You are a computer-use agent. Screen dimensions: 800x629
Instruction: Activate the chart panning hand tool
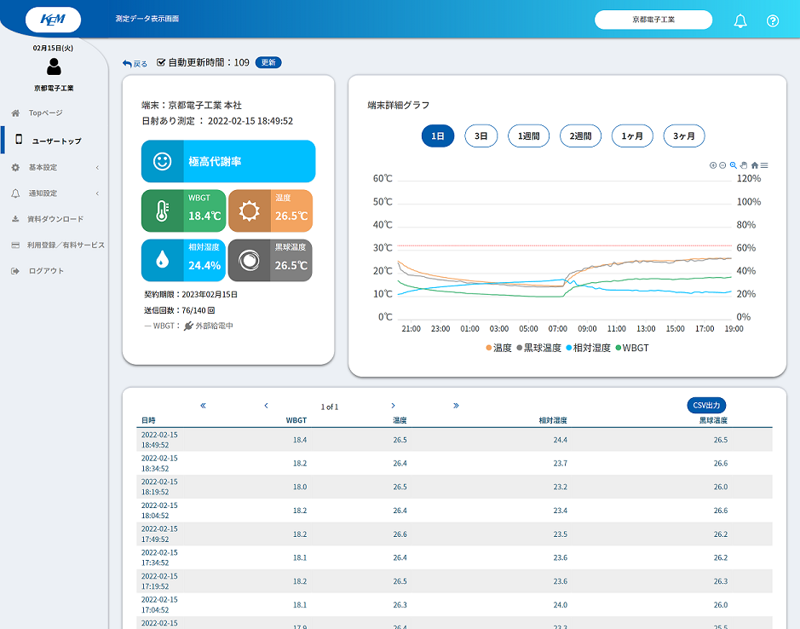point(743,165)
